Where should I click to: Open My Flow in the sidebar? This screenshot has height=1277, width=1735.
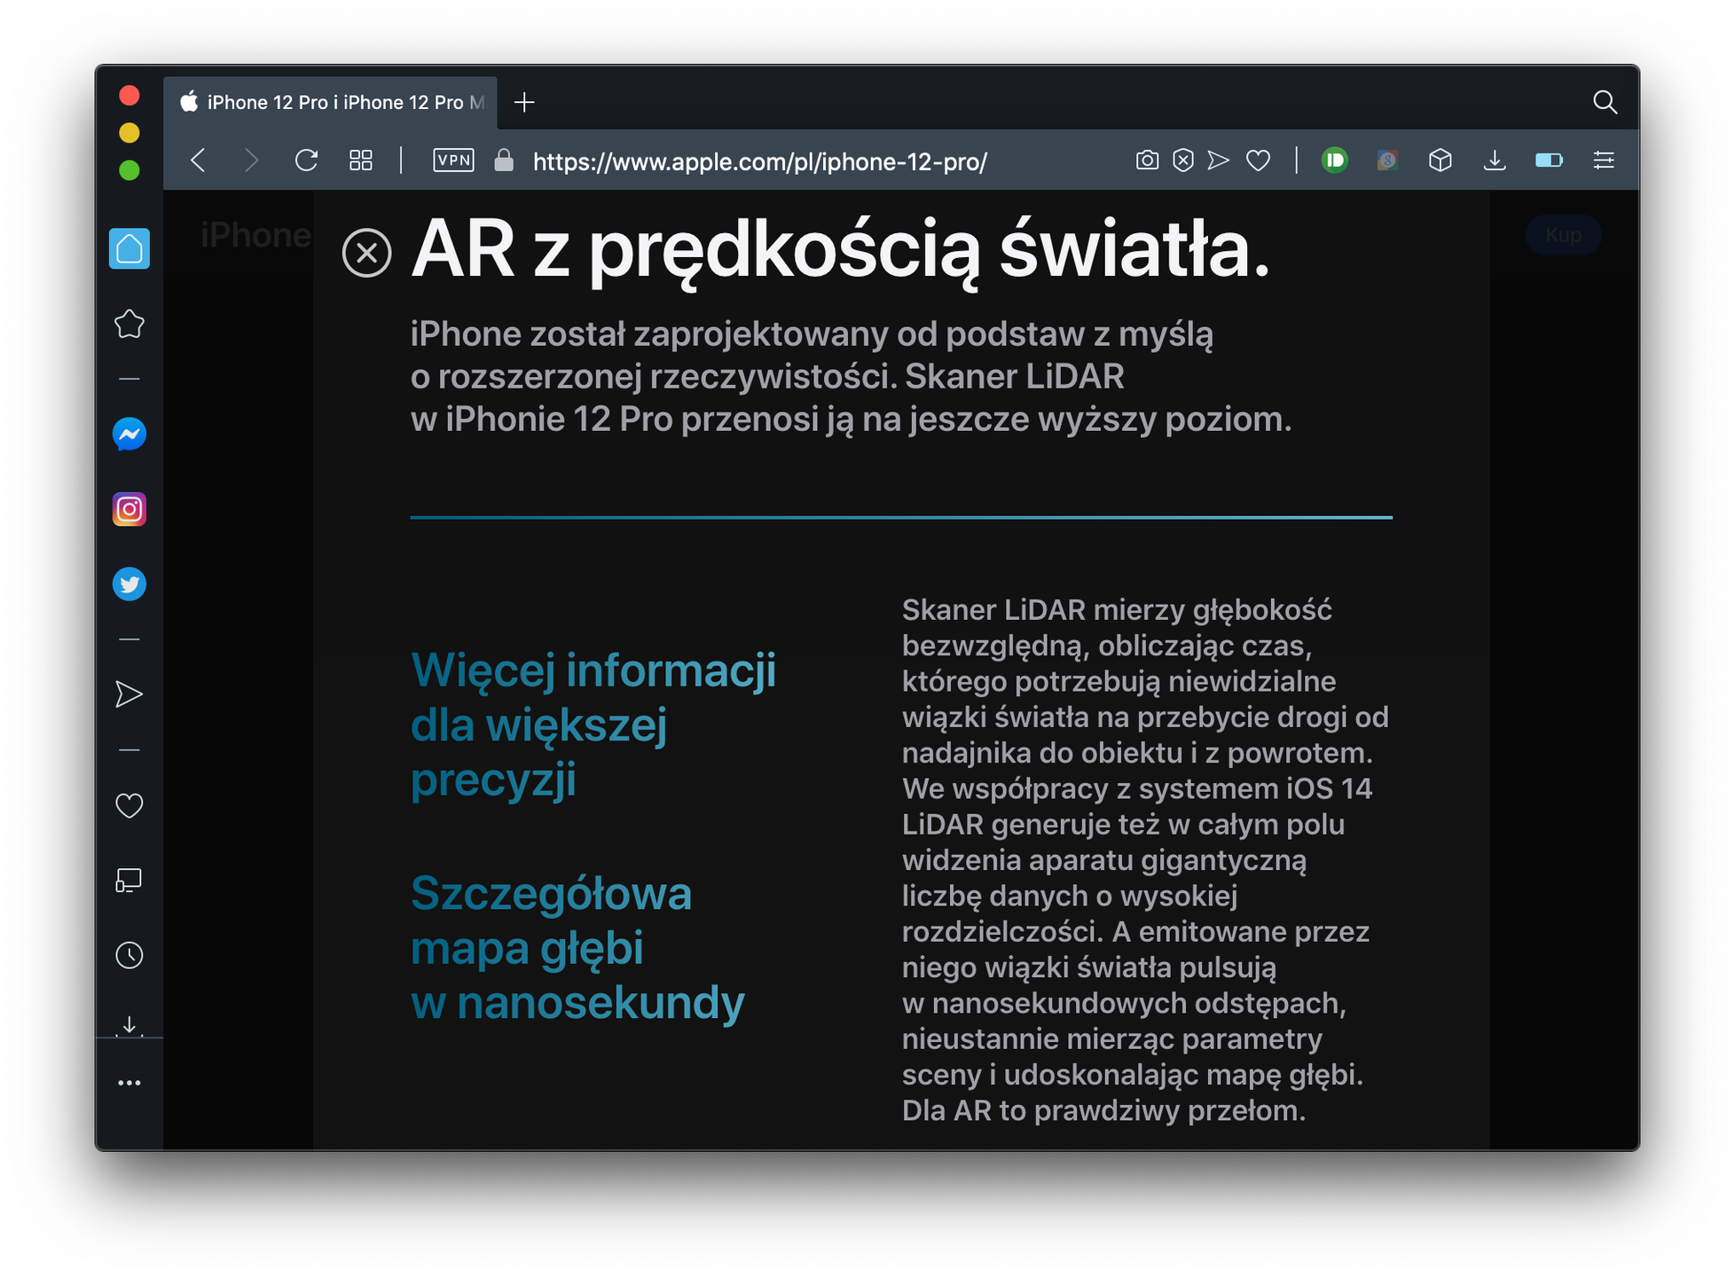click(130, 694)
